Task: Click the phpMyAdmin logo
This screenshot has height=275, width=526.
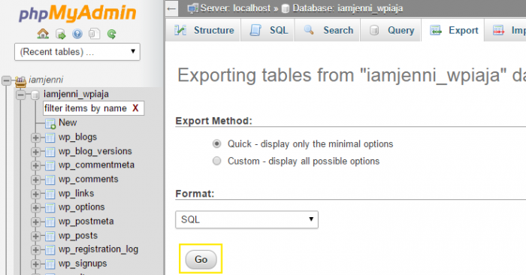Action: 77,14
